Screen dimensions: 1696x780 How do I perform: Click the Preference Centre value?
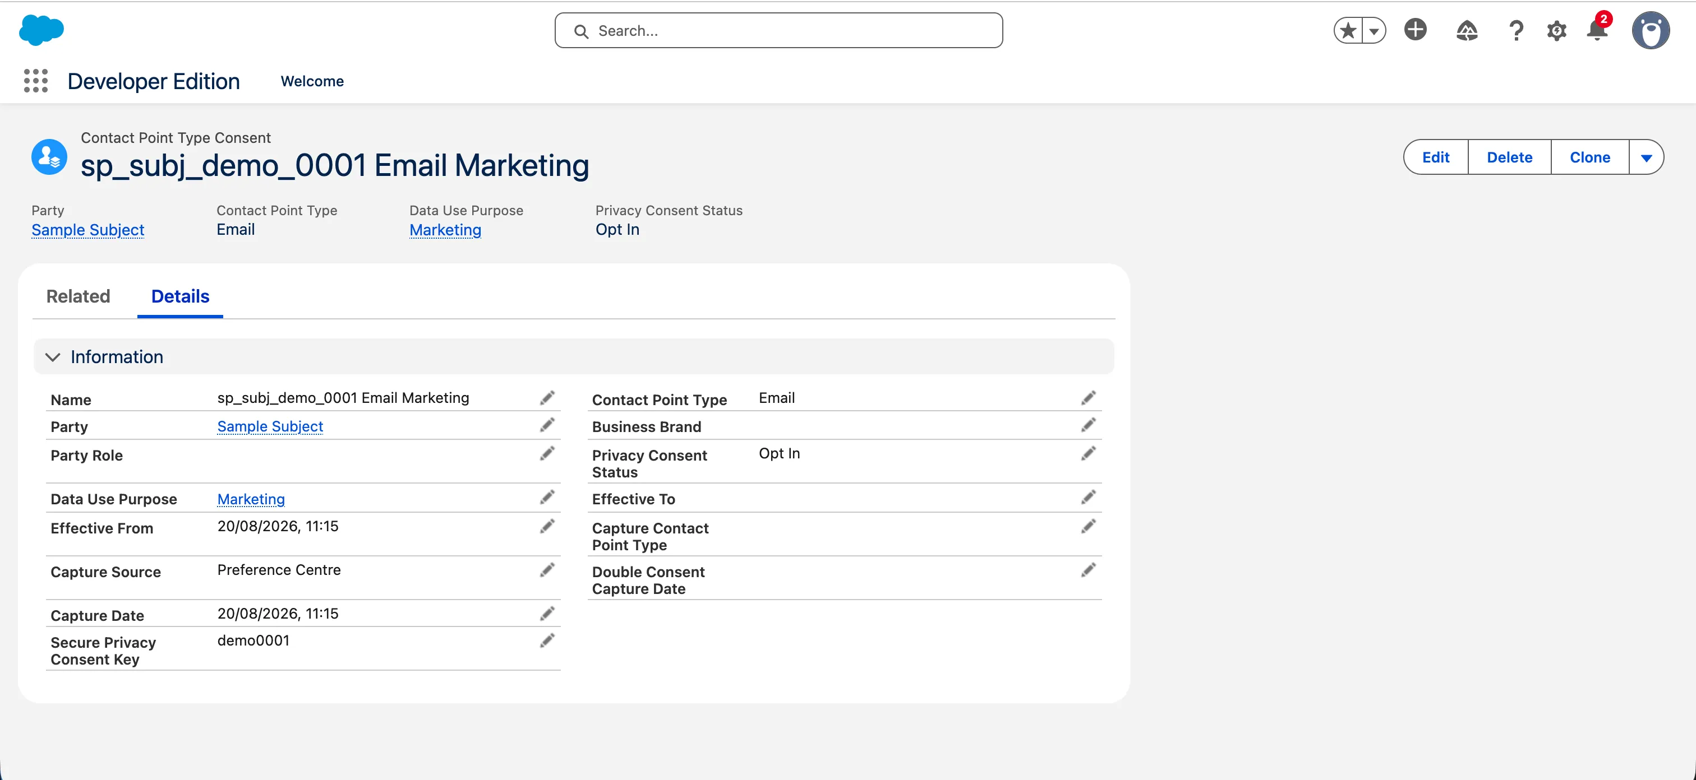click(279, 569)
